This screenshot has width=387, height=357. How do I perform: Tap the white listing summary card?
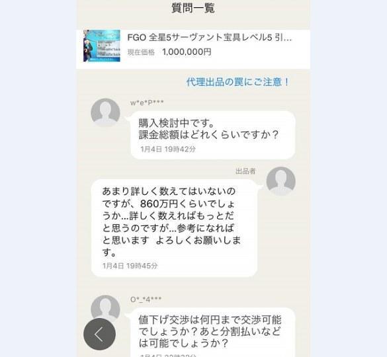pyautogui.click(x=193, y=49)
